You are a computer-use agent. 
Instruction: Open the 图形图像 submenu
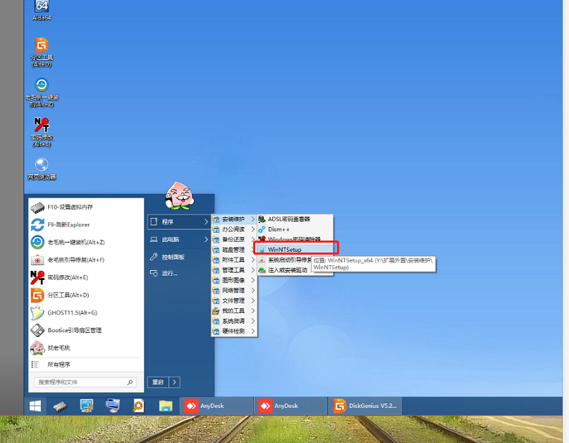234,280
